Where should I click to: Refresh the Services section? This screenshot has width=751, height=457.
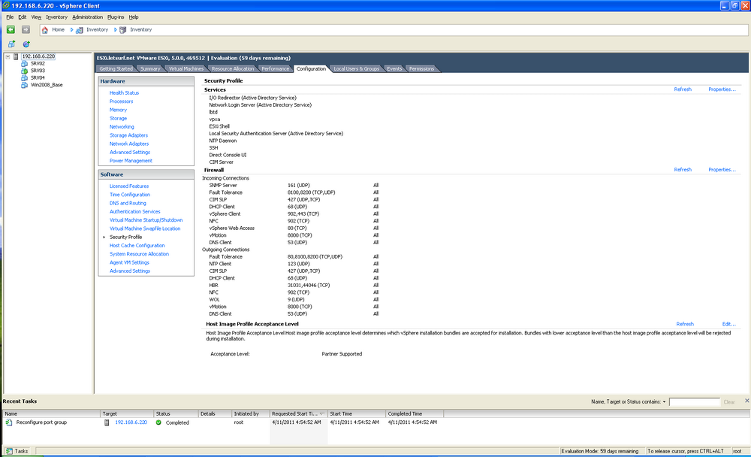click(x=683, y=89)
